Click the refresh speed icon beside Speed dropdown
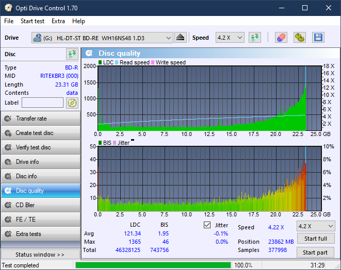The height and width of the screenshot is (270, 341). tap(255, 38)
